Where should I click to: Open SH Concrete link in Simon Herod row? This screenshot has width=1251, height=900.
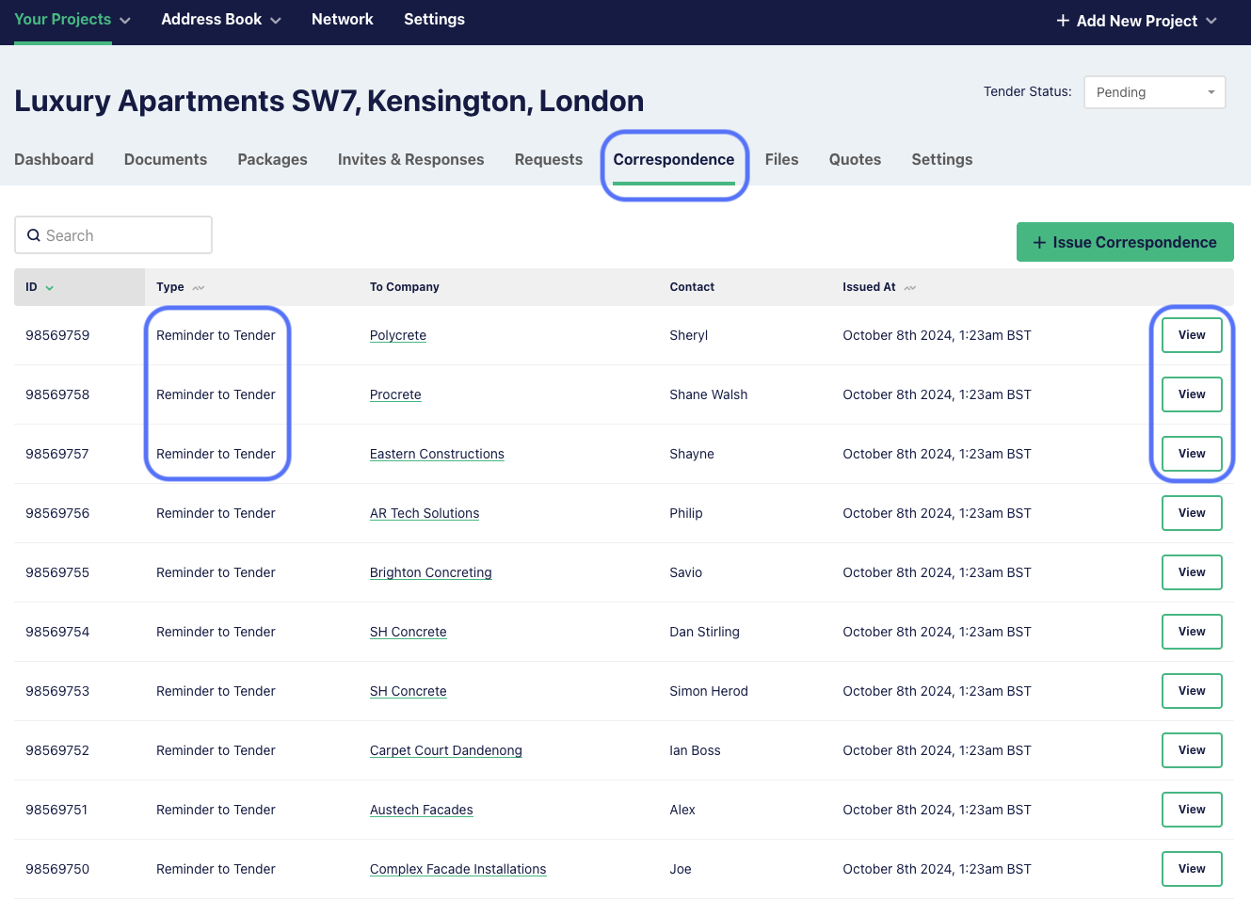409,691
